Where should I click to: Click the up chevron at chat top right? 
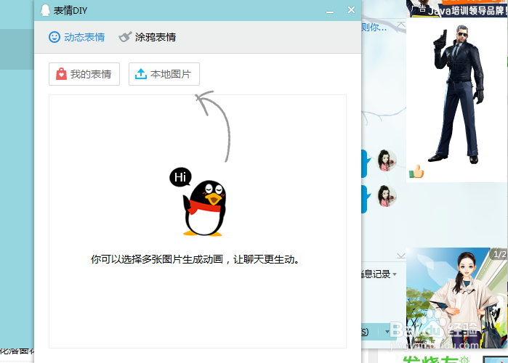coord(401,25)
